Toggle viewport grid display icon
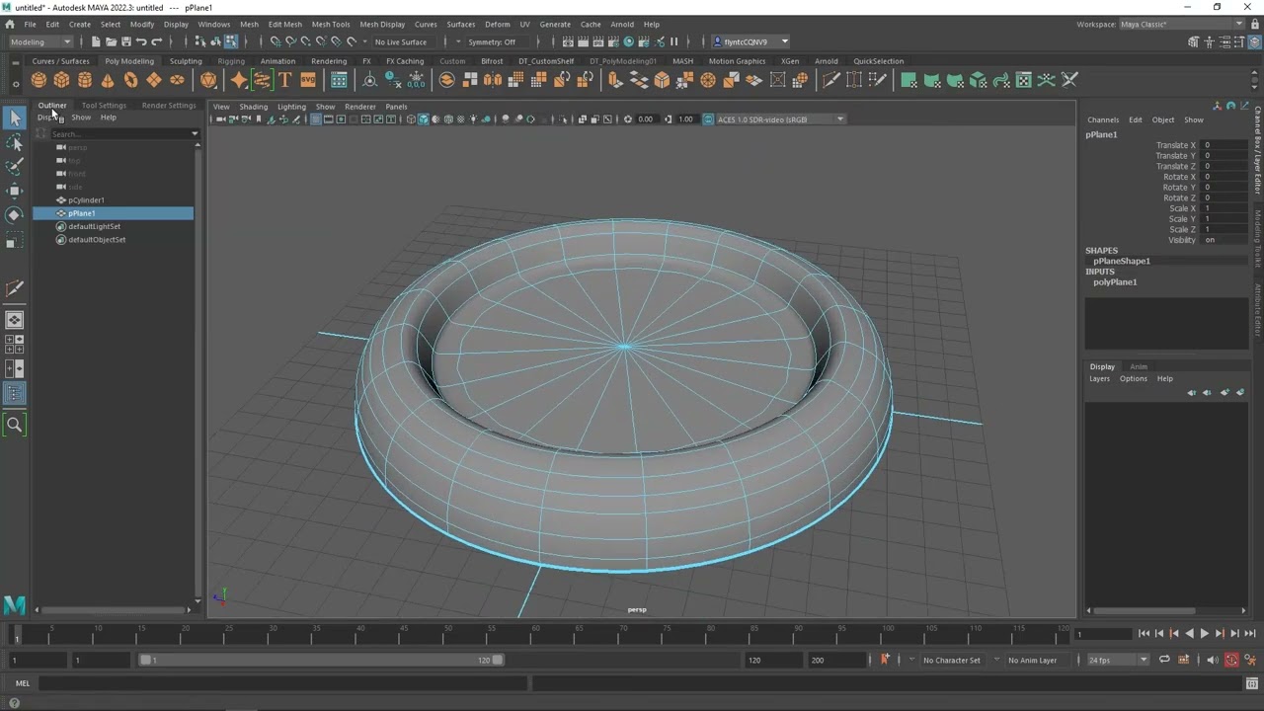The image size is (1264, 711). click(x=315, y=119)
